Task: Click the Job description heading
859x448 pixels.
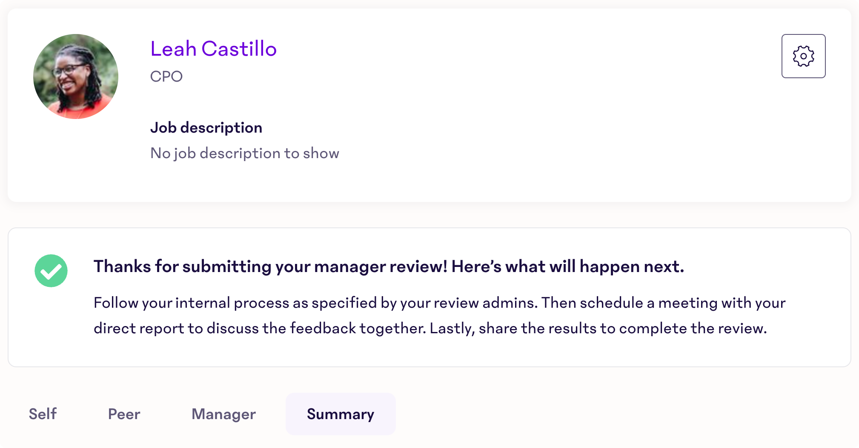Action: click(206, 128)
